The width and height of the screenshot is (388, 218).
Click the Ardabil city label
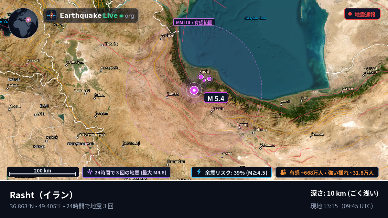(168, 35)
